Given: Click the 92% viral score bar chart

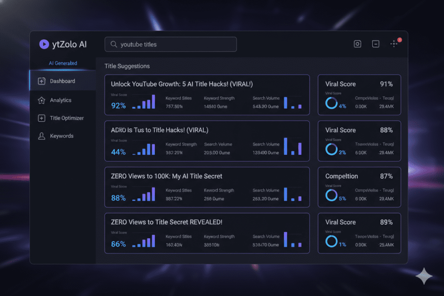Looking at the screenshot, I should 144,102.
